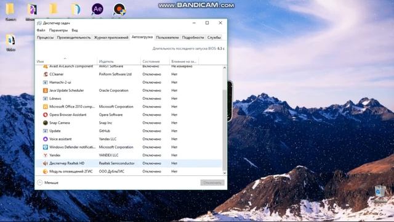Screen dimensions: 394x222
Task: Click the BIOS launch duration text
Action: point(188,48)
